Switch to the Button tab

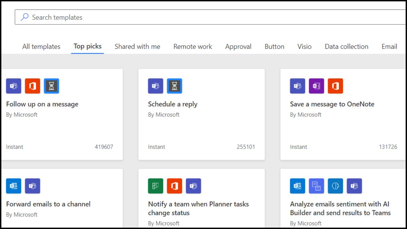pos(274,47)
